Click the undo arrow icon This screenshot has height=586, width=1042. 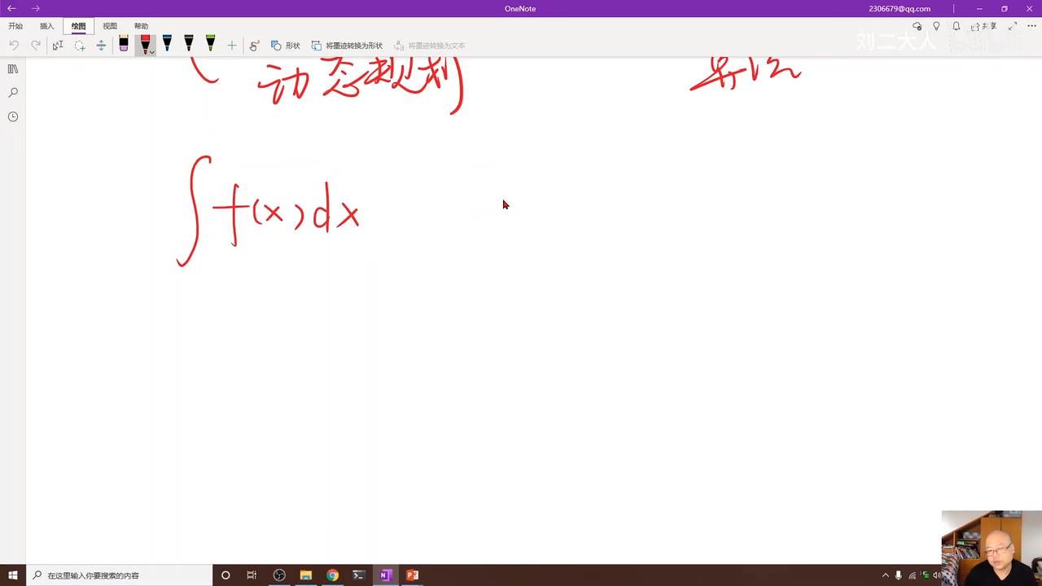[14, 46]
